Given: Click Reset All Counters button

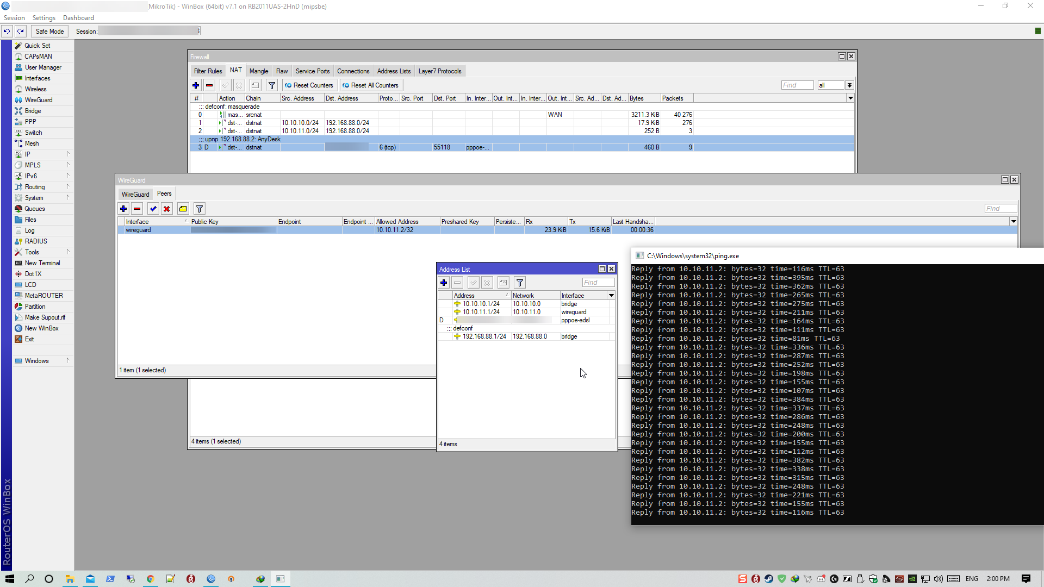Looking at the screenshot, I should coord(370,85).
